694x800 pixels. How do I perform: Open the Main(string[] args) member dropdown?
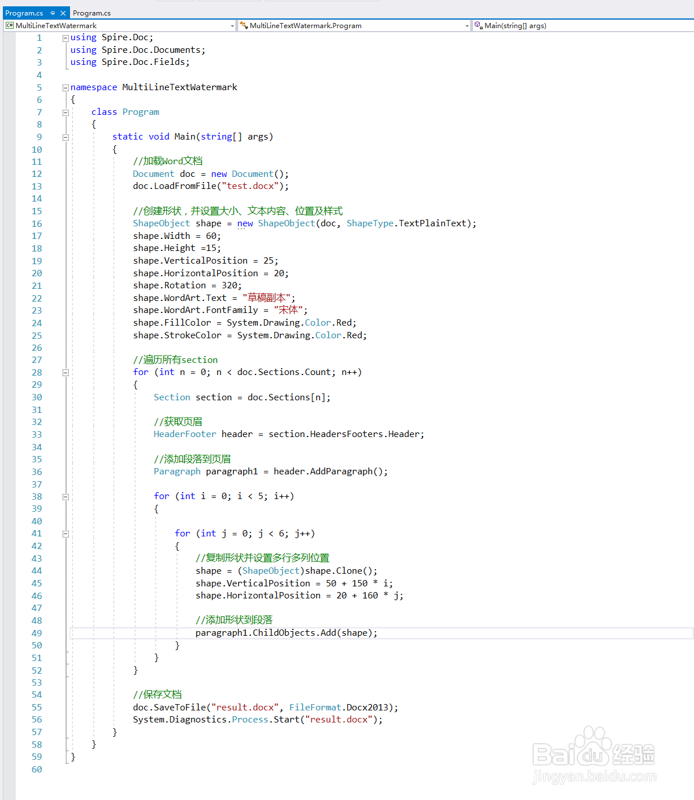pos(583,26)
